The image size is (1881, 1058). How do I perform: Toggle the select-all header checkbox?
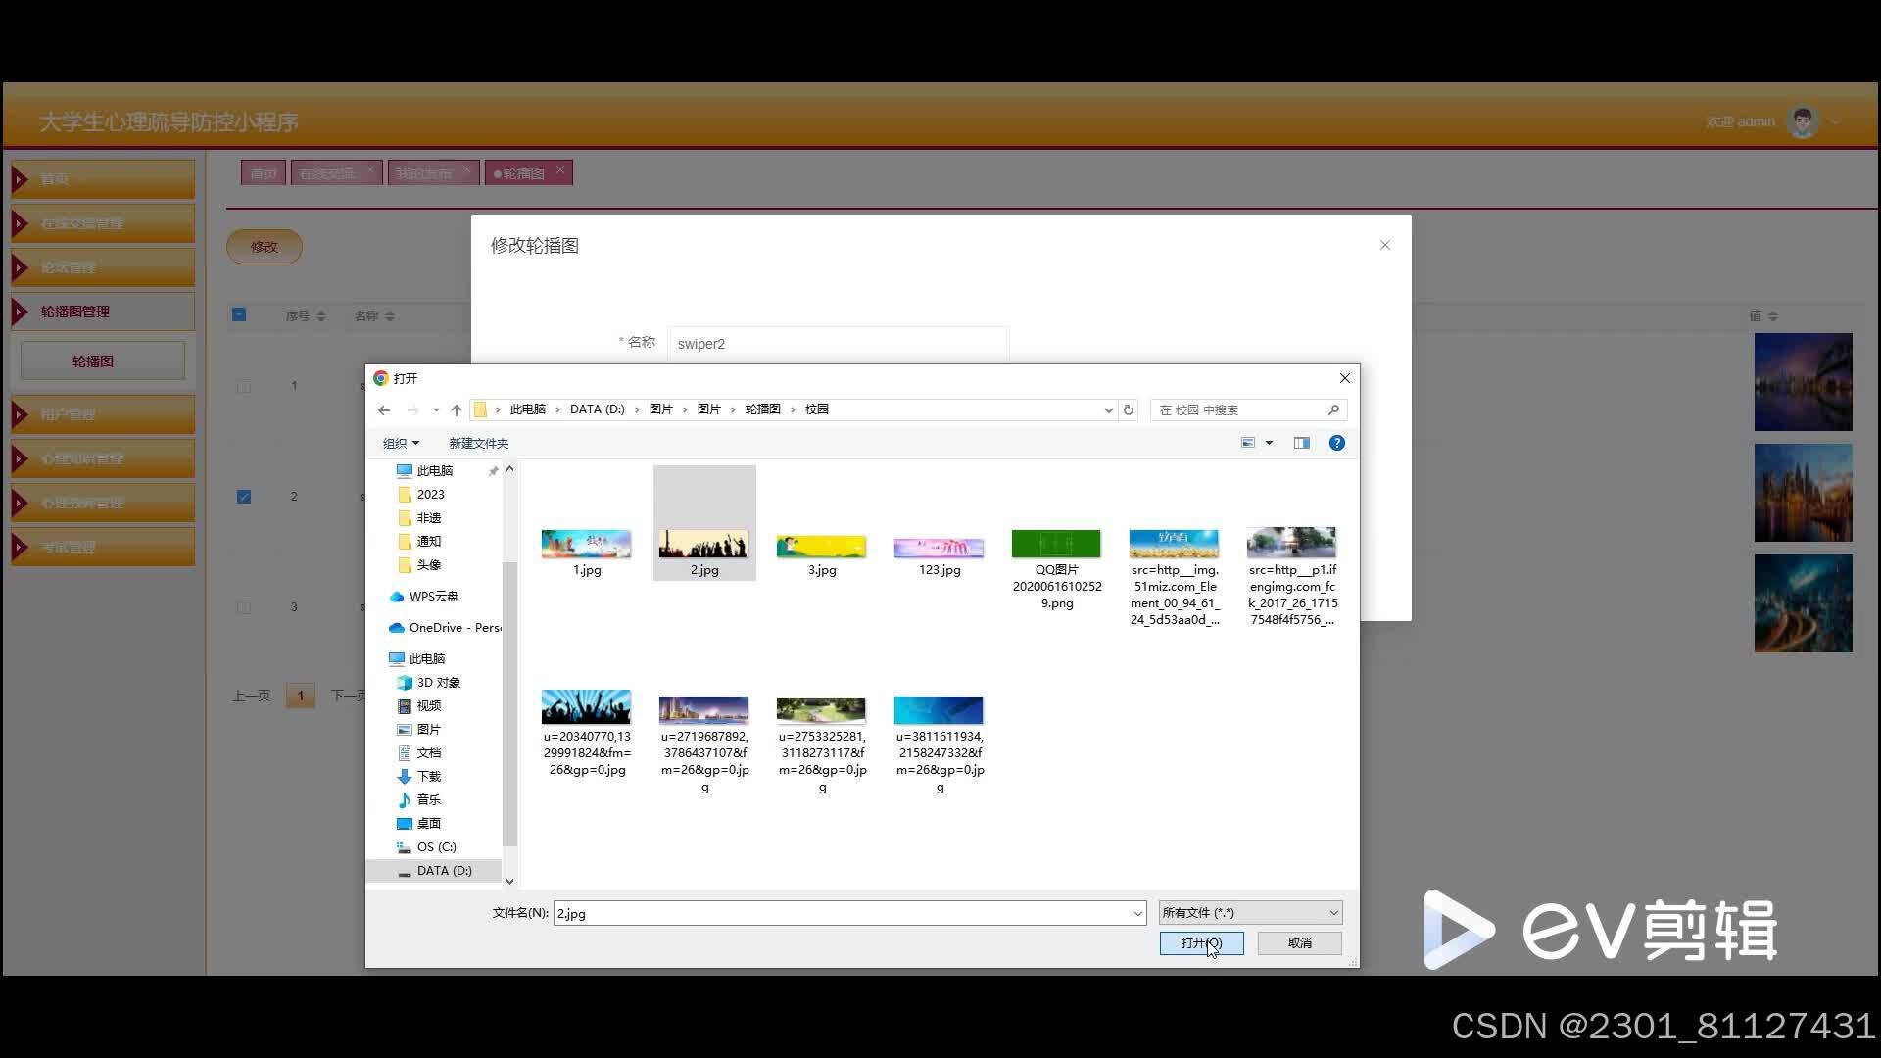pos(239,314)
